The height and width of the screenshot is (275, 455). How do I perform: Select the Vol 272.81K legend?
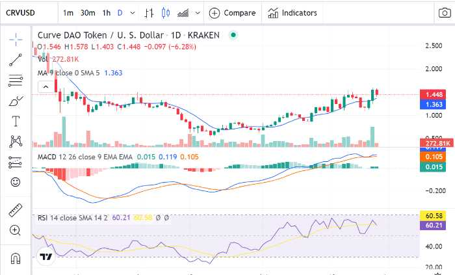click(x=58, y=59)
